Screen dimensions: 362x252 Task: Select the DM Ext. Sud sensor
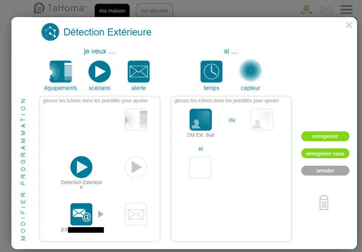201,120
